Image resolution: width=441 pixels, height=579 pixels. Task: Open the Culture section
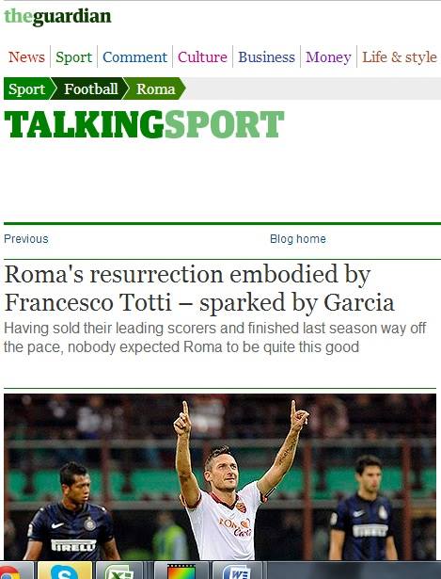202,56
